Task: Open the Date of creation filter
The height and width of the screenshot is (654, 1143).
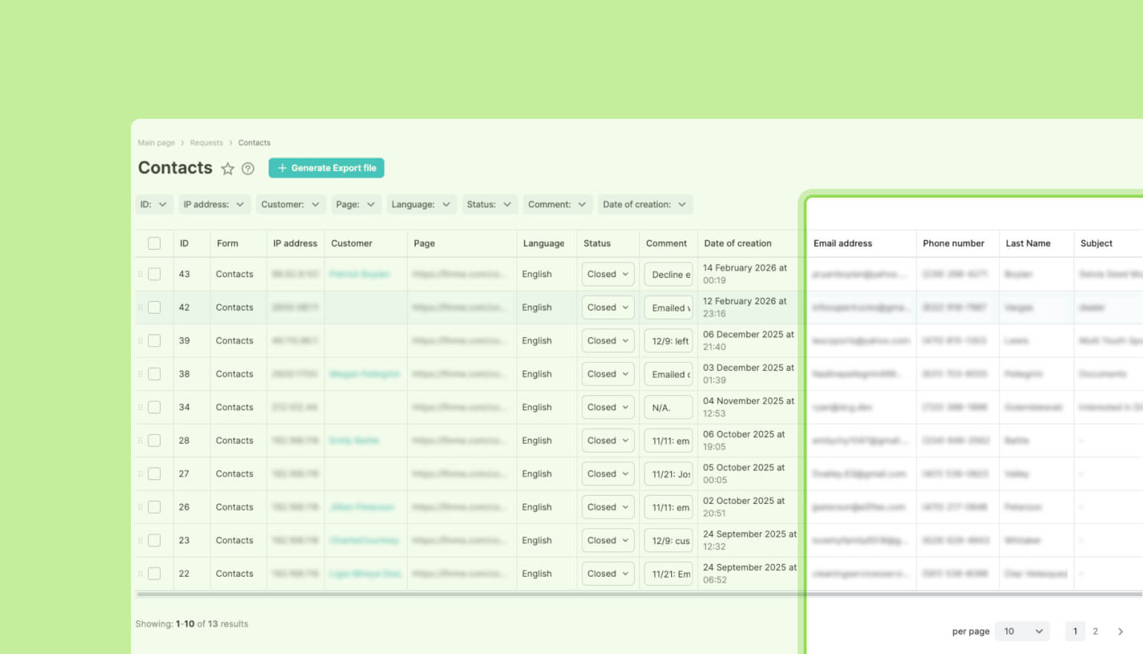Action: [644, 204]
